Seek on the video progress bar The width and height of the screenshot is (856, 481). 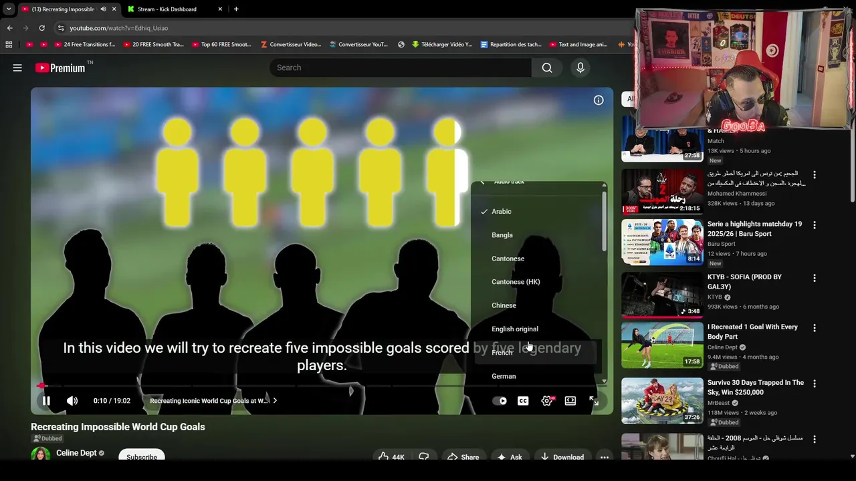pos(321,385)
